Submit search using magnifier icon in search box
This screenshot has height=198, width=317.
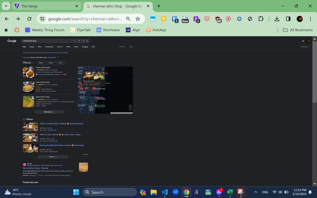[87, 41]
